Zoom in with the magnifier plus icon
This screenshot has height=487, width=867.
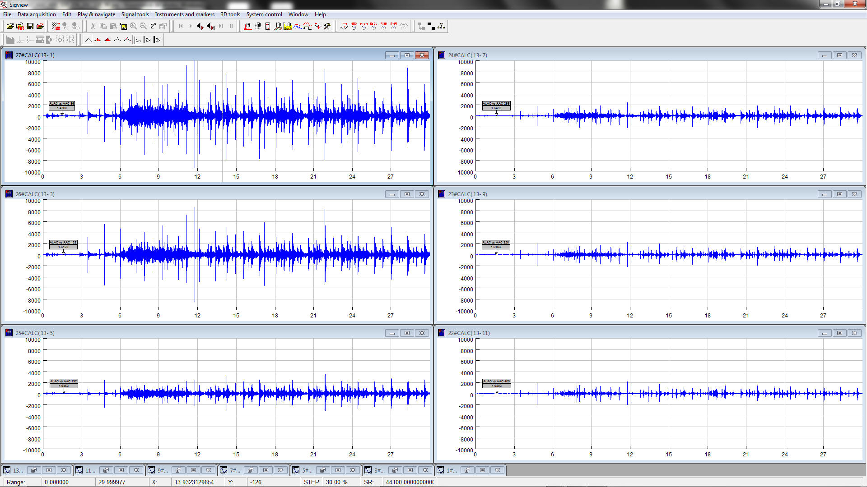pyautogui.click(x=133, y=26)
